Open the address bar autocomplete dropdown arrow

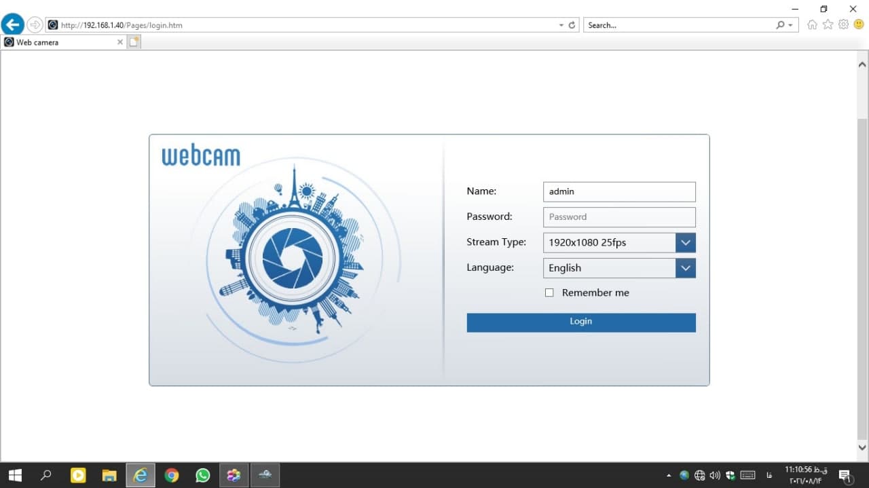[x=561, y=25]
